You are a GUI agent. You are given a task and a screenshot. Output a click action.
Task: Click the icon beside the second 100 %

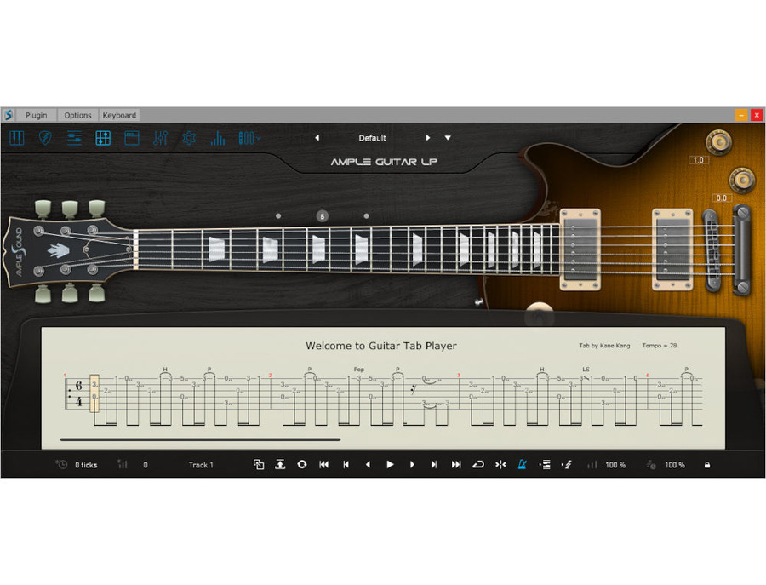[x=651, y=464]
